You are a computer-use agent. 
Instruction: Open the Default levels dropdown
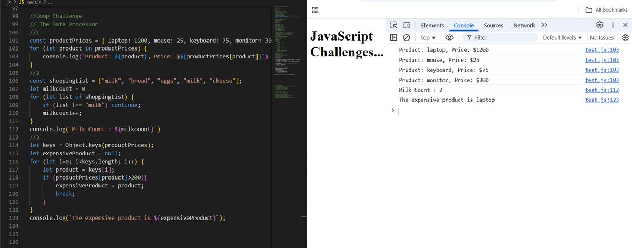click(562, 38)
